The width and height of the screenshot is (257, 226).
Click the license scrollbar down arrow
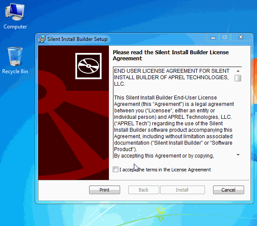click(x=238, y=155)
